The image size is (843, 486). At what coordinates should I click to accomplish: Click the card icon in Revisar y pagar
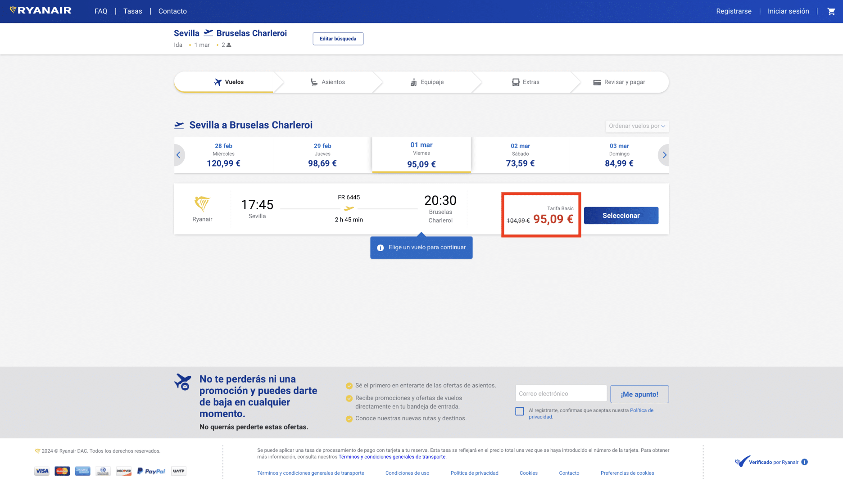(x=597, y=82)
